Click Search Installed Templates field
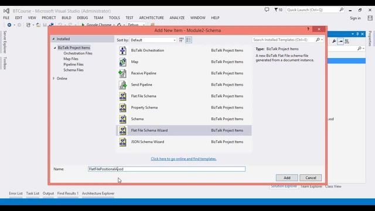The height and width of the screenshot is (211, 375). (x=284, y=40)
